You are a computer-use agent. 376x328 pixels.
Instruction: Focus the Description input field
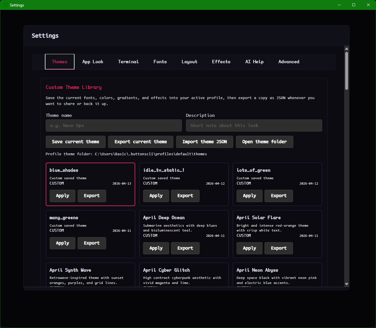(254, 125)
